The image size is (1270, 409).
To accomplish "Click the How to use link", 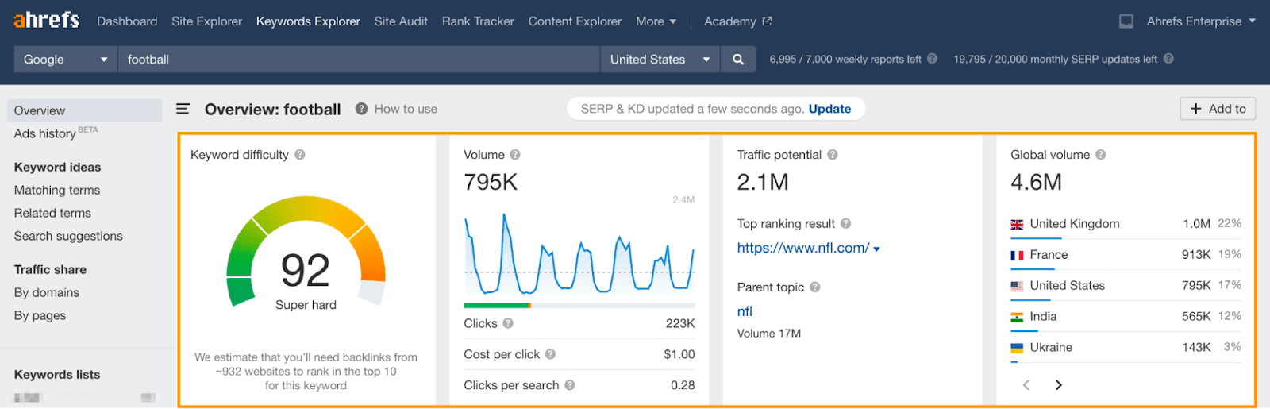I will tap(406, 109).
